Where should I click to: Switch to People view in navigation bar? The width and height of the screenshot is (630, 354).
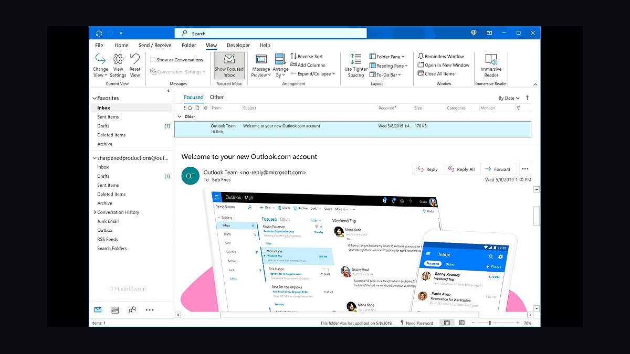point(132,309)
